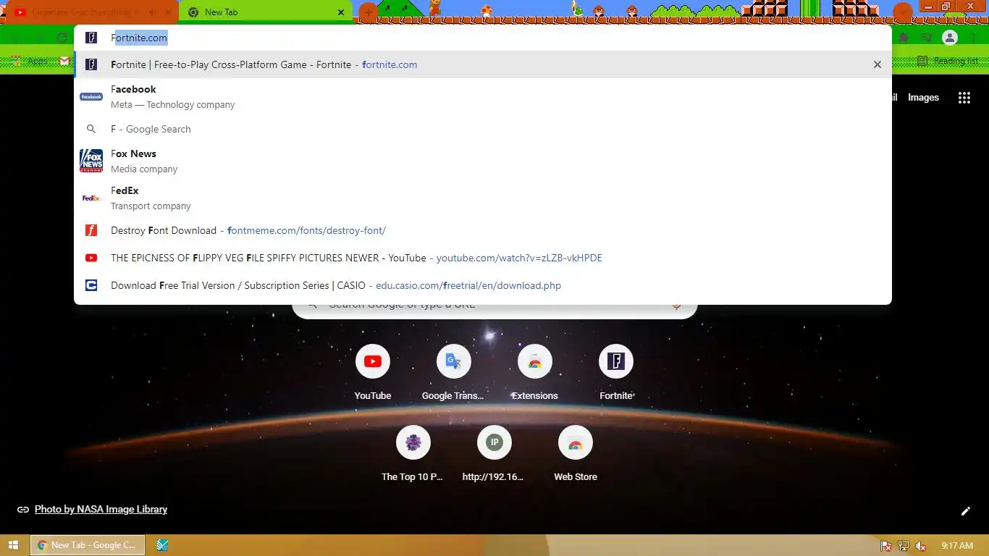Open Photo by NASA Image Library link

coord(101,509)
